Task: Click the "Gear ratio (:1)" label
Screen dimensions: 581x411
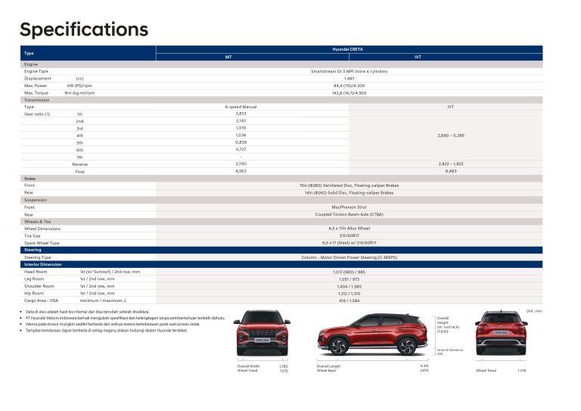Action: (37, 114)
